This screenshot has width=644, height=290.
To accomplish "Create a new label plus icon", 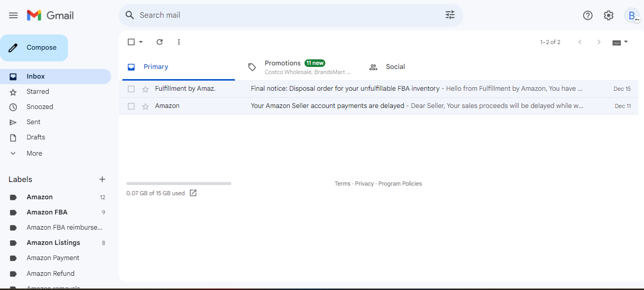I will point(102,179).
